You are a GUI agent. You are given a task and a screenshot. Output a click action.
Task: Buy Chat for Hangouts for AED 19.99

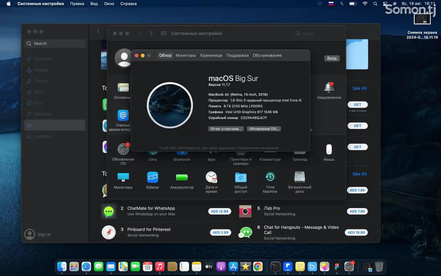(356, 232)
